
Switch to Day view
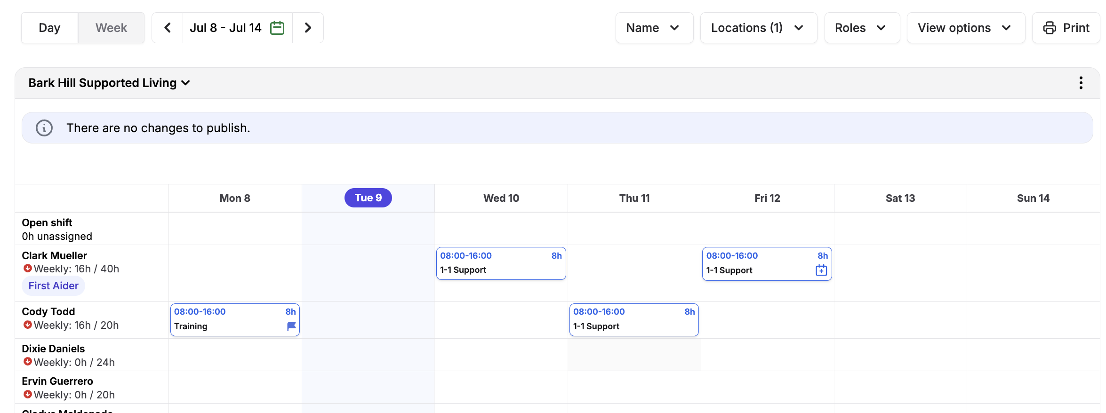(x=49, y=28)
